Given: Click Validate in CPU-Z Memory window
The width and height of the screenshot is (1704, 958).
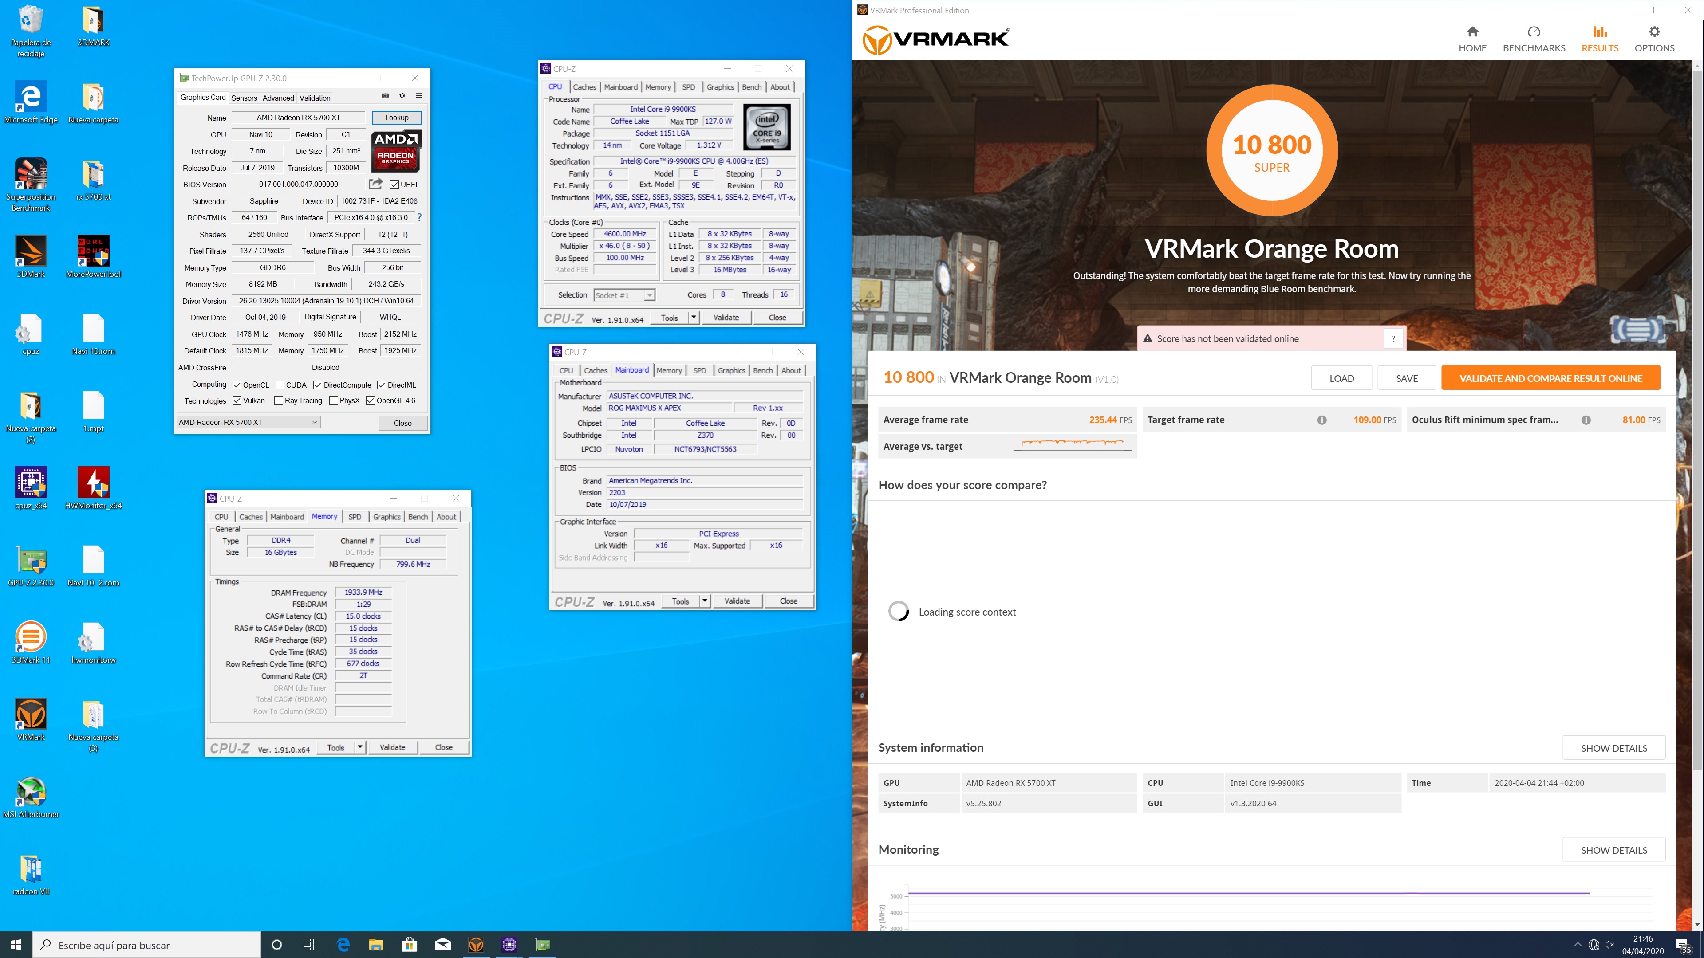Looking at the screenshot, I should tap(392, 747).
